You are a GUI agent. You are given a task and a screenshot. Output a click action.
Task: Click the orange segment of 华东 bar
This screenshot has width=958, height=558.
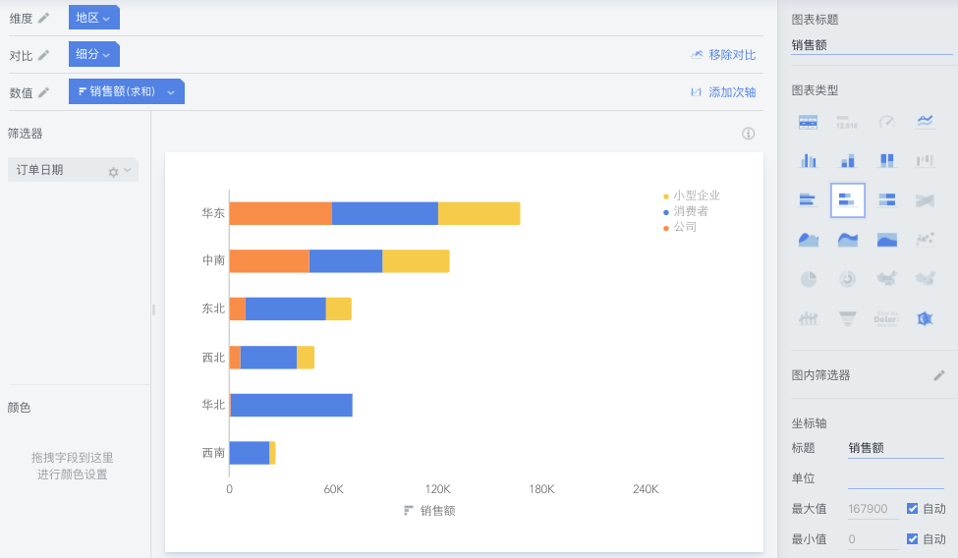(281, 213)
